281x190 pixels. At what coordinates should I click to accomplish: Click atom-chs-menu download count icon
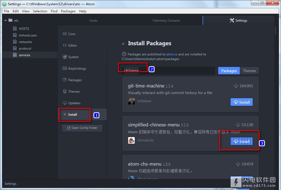tap(238, 164)
